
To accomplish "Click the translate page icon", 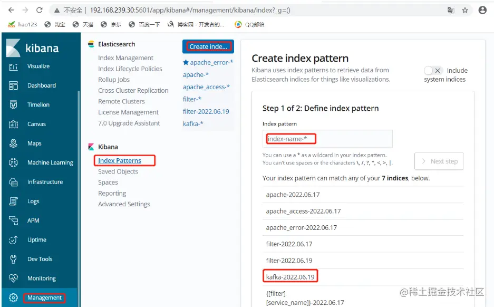I will [x=451, y=11].
